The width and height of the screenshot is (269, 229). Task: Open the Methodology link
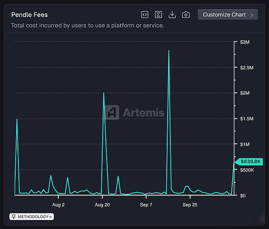coord(33,217)
